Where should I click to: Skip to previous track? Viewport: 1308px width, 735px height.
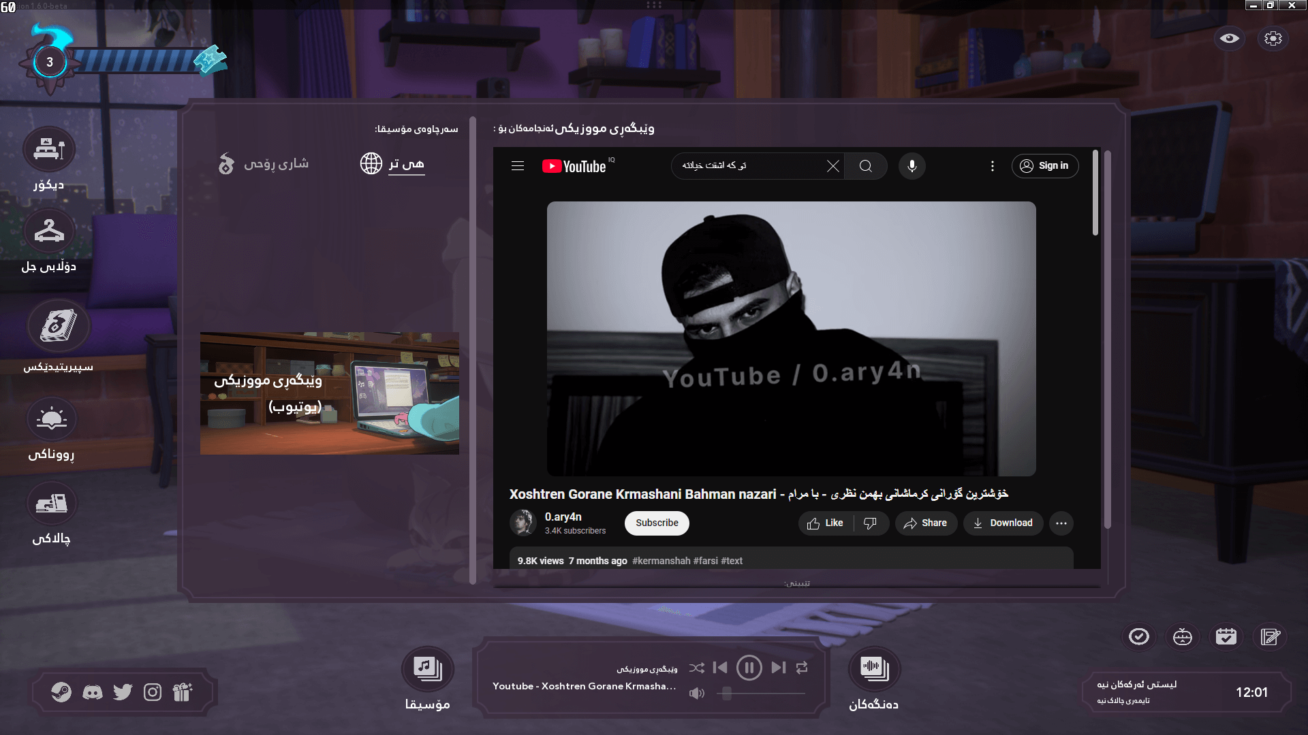tap(720, 668)
